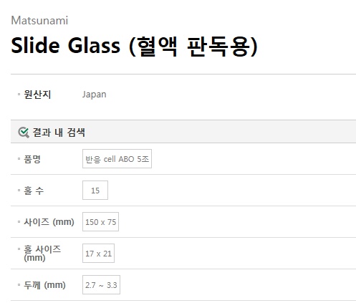
Task: Select the hole count 15 filter
Action: click(95, 191)
